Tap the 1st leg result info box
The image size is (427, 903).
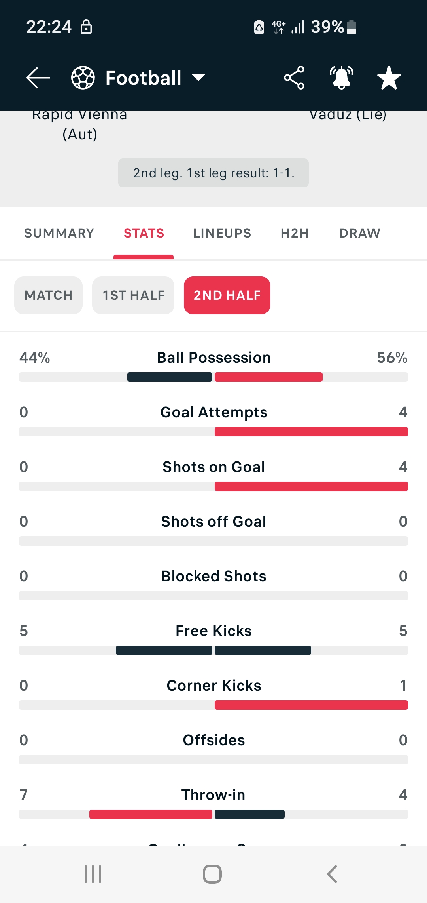coord(213,173)
